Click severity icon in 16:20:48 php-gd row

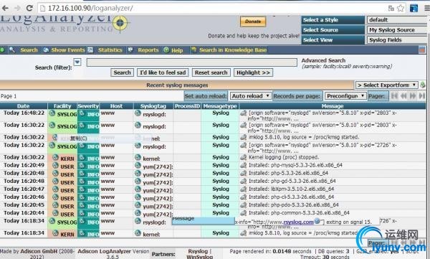coord(82,182)
